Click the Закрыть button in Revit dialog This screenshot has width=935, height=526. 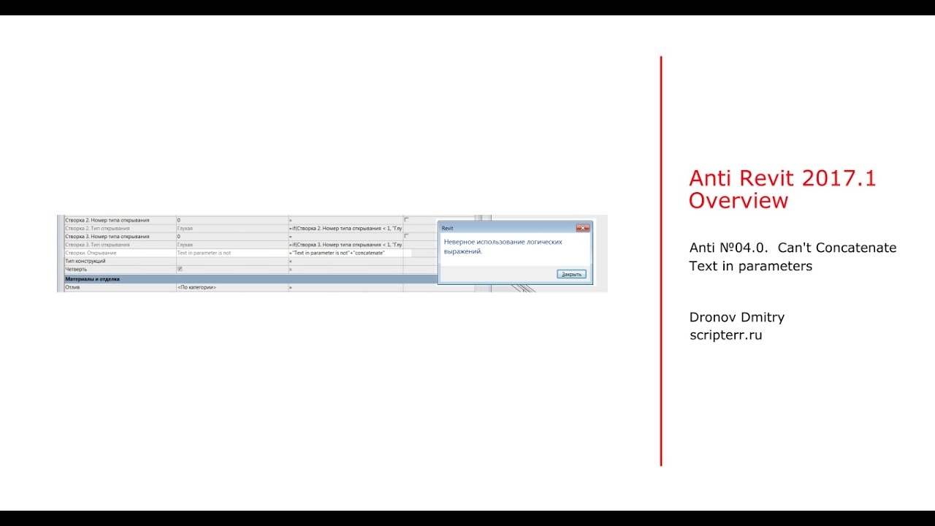click(570, 274)
